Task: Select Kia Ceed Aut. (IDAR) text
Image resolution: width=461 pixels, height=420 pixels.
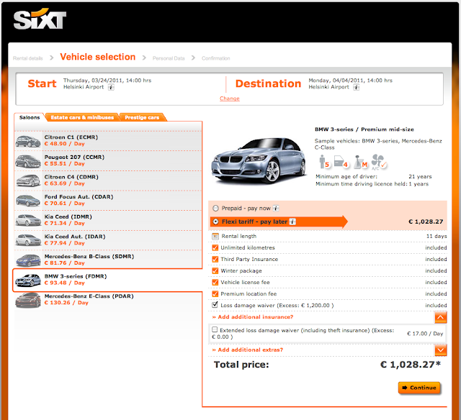Action: (x=75, y=237)
